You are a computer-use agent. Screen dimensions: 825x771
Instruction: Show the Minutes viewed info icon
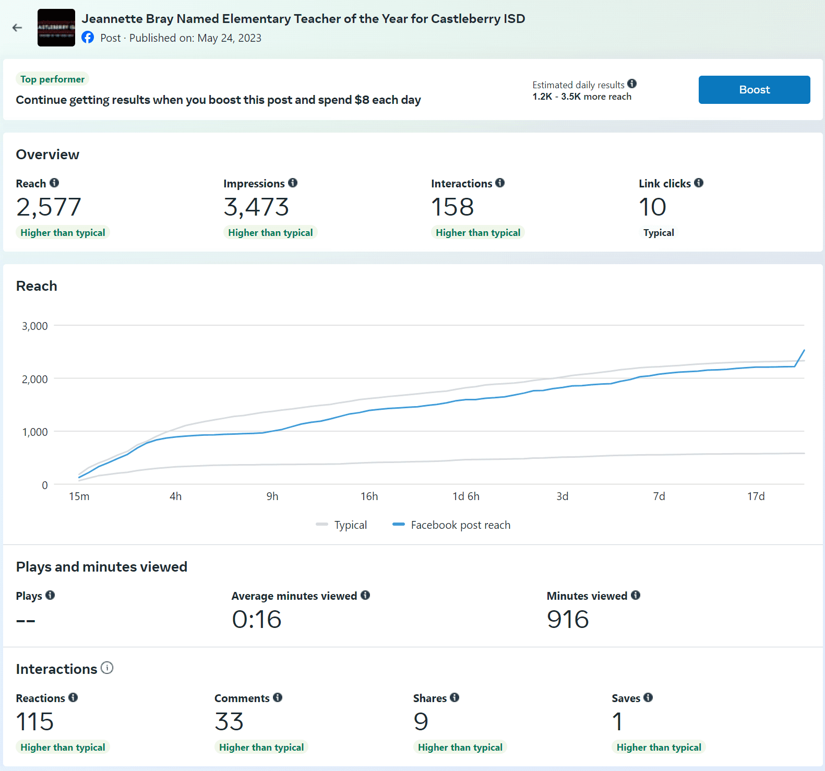[x=636, y=595]
